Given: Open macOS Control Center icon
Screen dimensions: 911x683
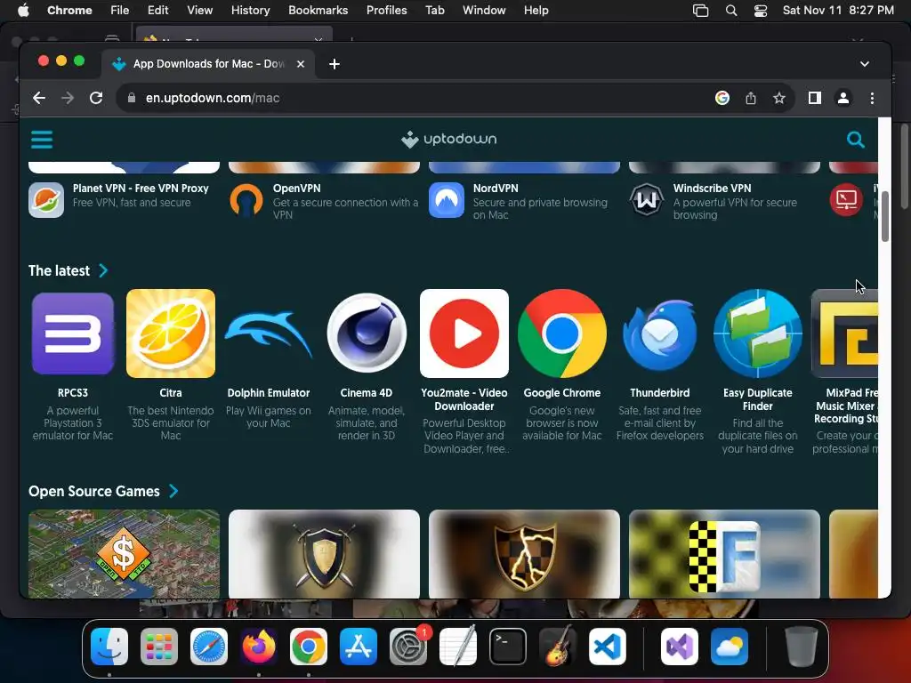Looking at the screenshot, I should (760, 11).
